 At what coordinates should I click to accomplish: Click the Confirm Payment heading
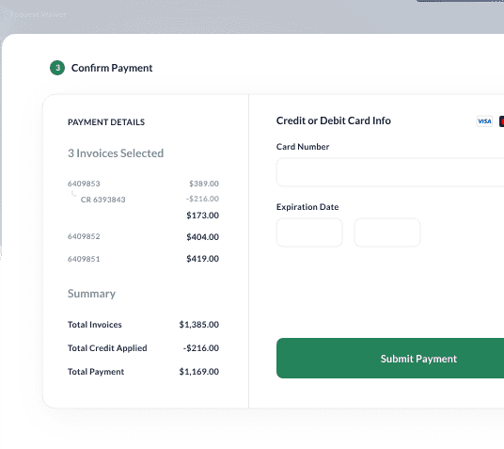click(x=112, y=68)
